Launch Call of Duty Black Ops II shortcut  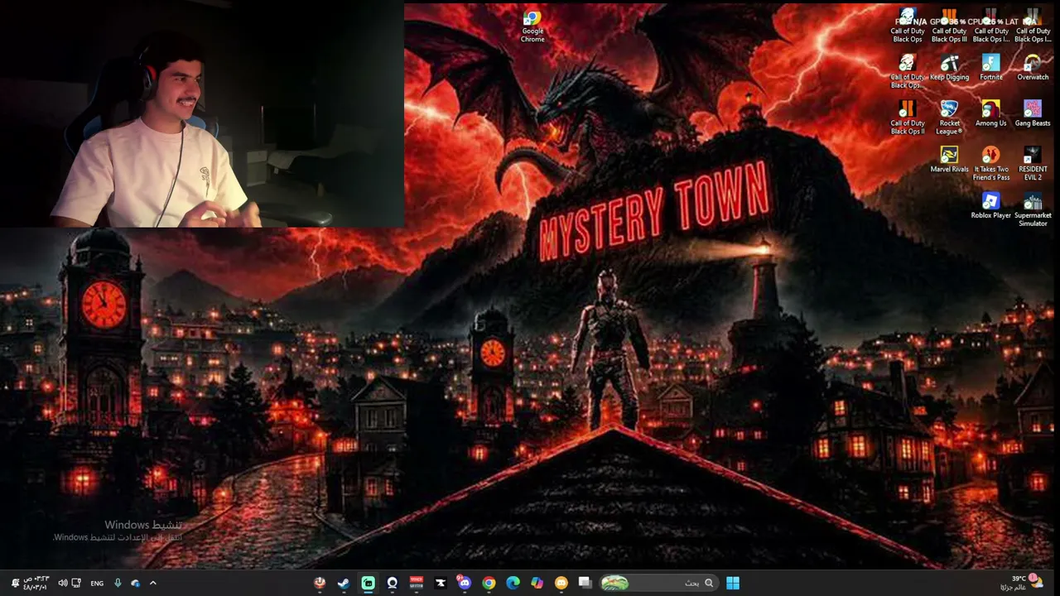[908, 118]
